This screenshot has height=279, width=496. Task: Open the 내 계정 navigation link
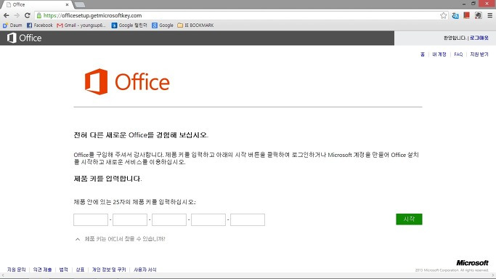[x=439, y=54]
